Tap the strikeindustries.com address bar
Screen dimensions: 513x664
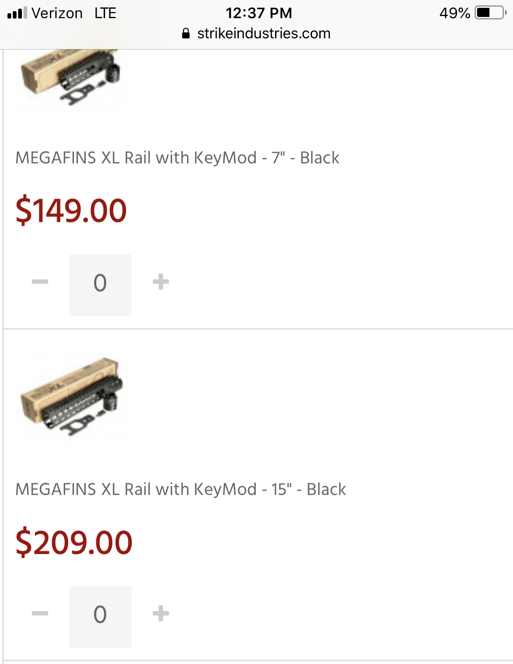pyautogui.click(x=264, y=33)
